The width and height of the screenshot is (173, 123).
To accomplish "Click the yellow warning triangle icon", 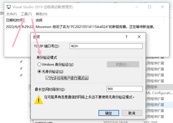I will click(39, 100).
